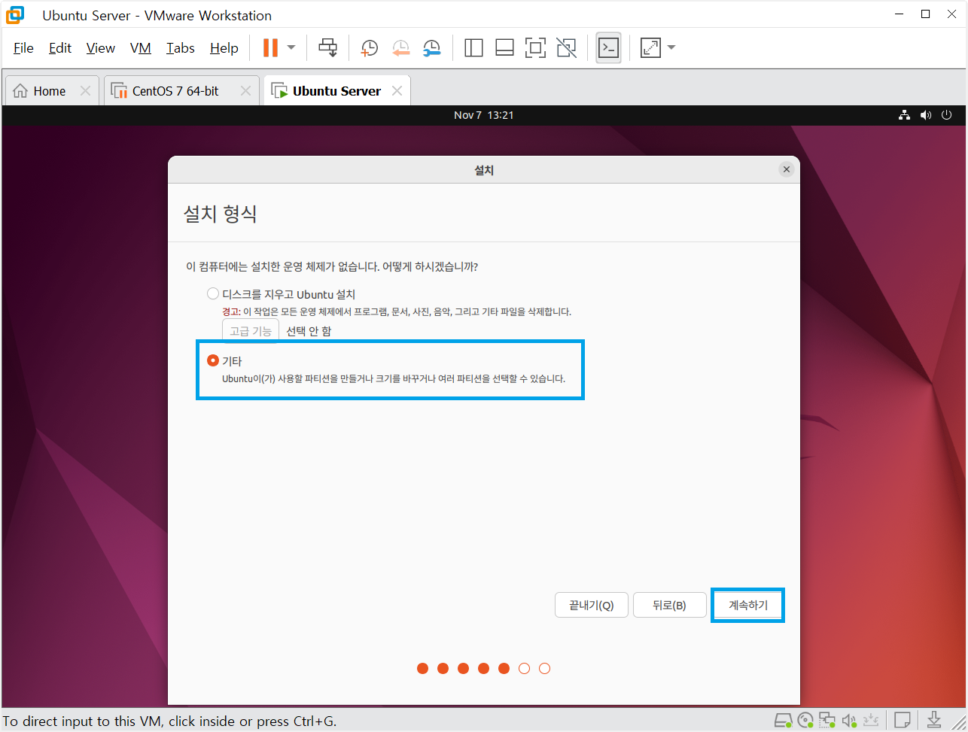Click the VMware Workstation logo in the title bar

[x=15, y=14]
